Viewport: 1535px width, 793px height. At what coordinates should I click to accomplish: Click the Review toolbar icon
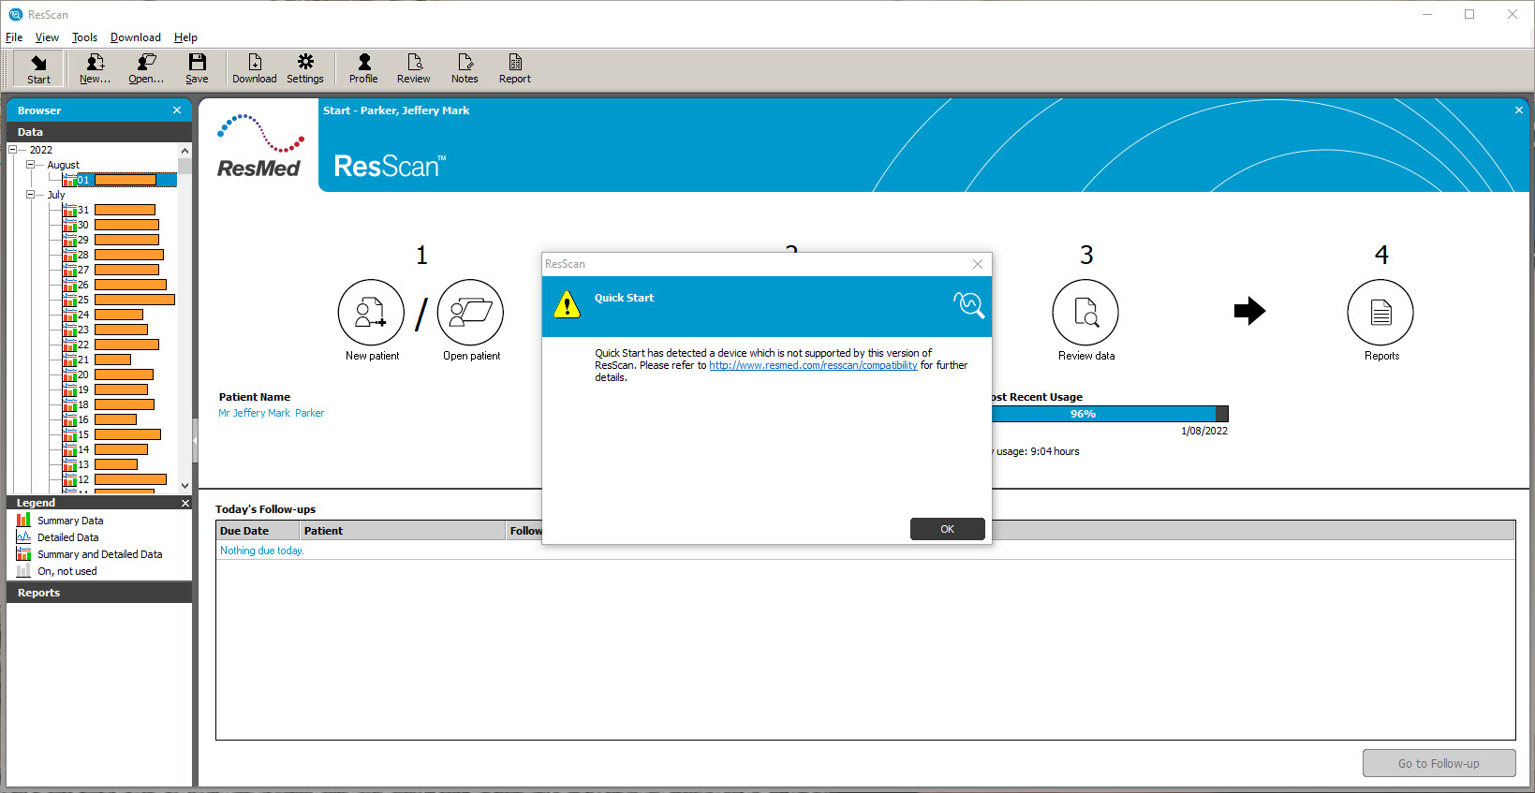pyautogui.click(x=414, y=69)
